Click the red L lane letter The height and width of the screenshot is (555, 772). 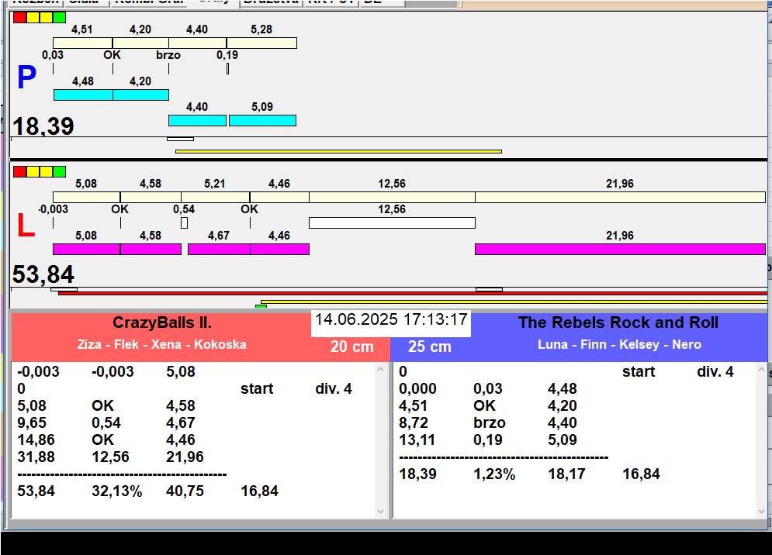pyautogui.click(x=26, y=226)
